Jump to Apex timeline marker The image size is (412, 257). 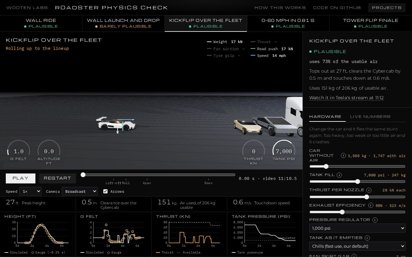(147, 182)
